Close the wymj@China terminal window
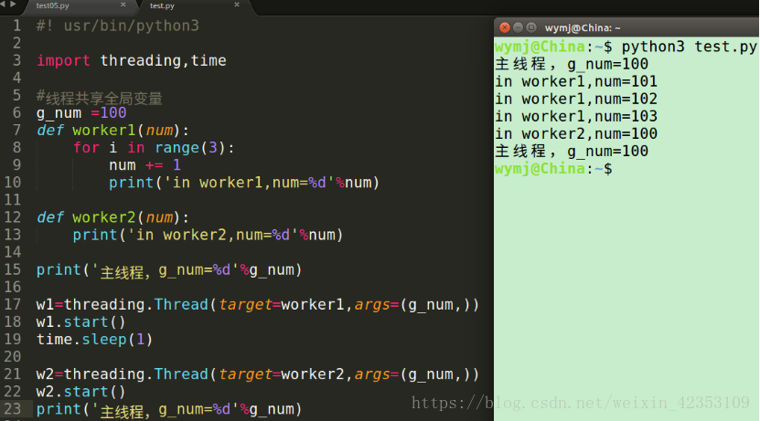The height and width of the screenshot is (421, 760). point(505,27)
